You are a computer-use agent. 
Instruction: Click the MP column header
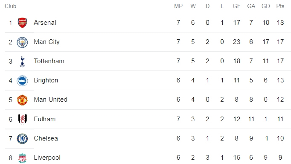click(178, 6)
